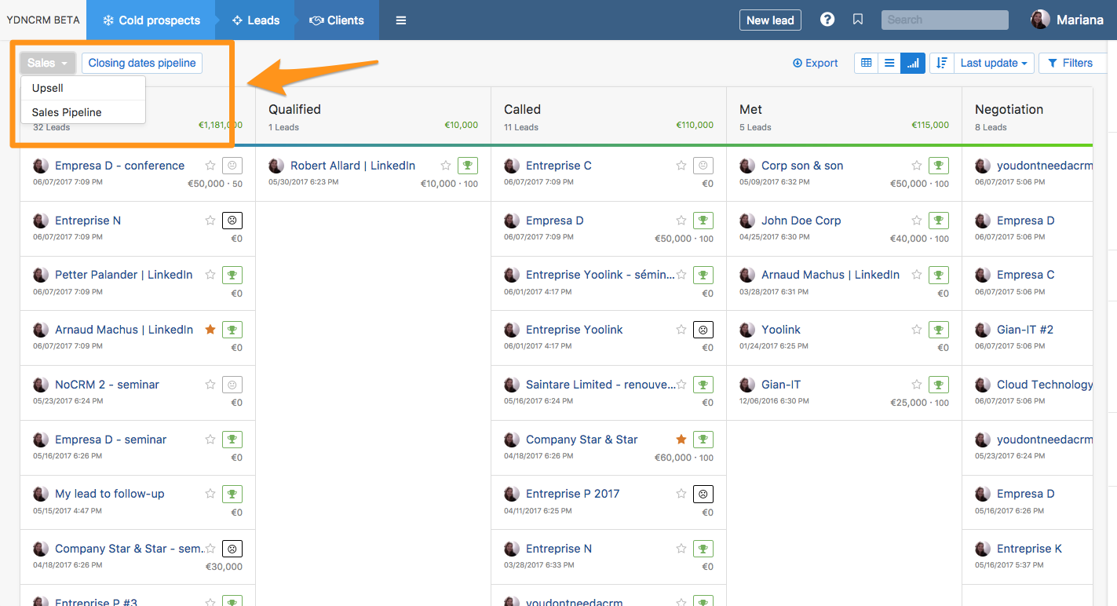Select the pipeline bar-chart view
Image resolution: width=1117 pixels, height=606 pixels.
pyautogui.click(x=913, y=63)
